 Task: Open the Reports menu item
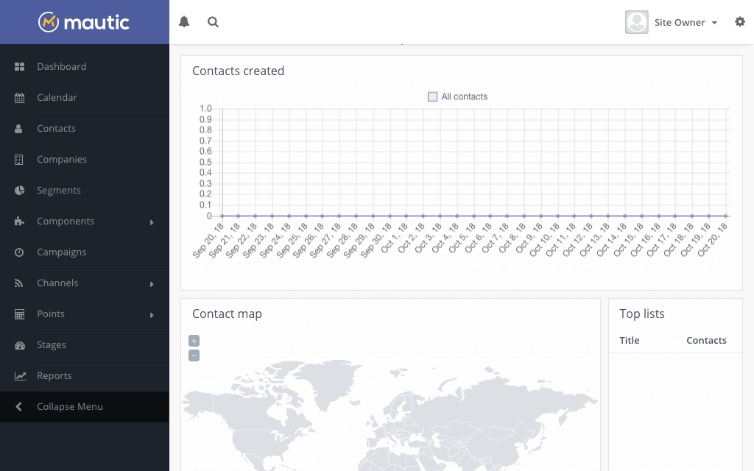point(54,375)
